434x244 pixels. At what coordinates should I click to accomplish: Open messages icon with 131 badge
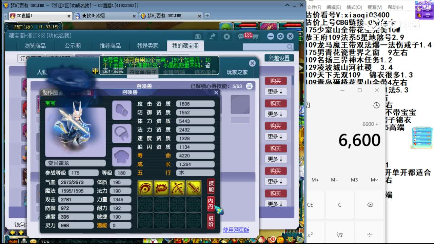[241, 36]
